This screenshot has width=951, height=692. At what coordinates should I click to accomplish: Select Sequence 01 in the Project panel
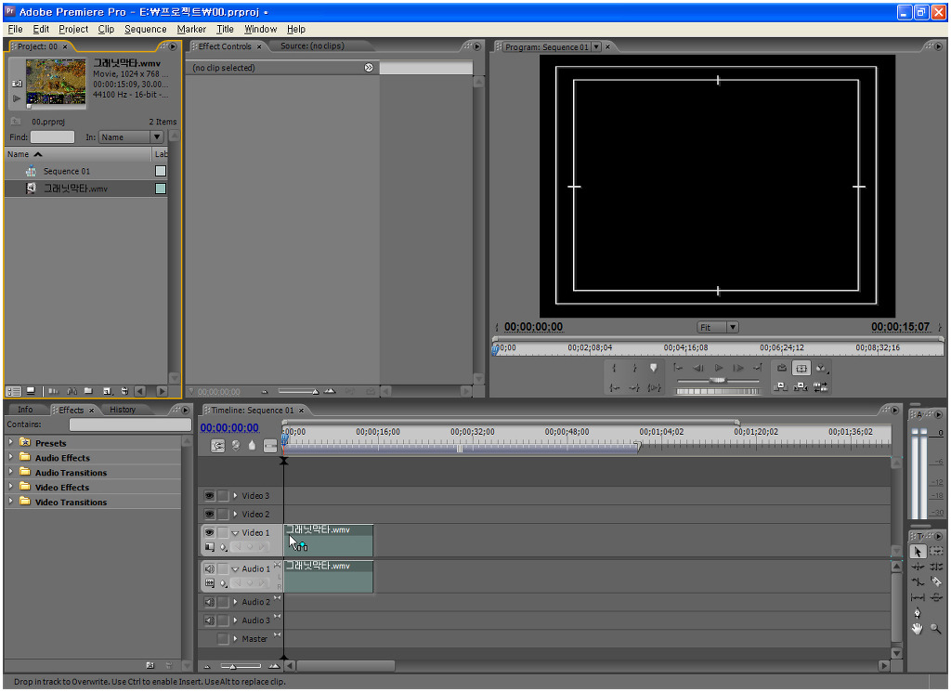(x=66, y=171)
